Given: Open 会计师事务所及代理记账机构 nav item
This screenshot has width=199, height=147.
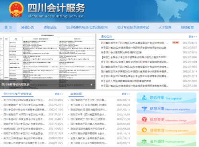Looking at the screenshot, I should click(87, 27).
